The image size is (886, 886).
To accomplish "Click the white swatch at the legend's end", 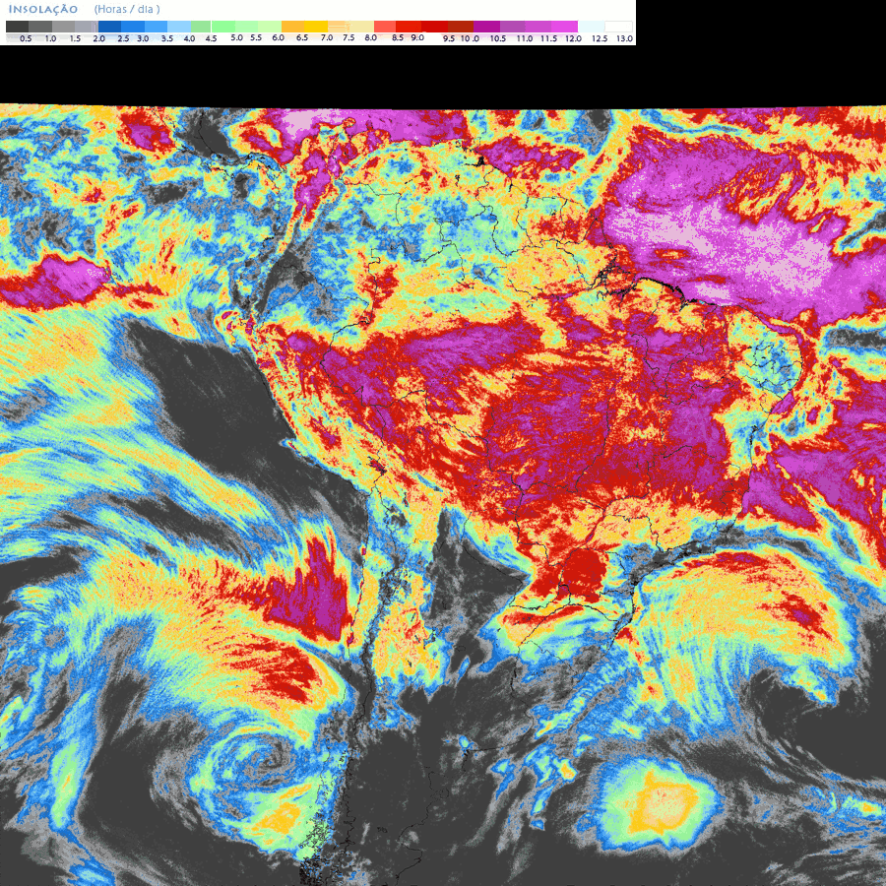I will 618,27.
